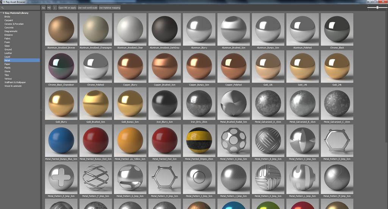This screenshot has height=209, width=388.
Task: Open the Stone category
Action: coord(7,71)
